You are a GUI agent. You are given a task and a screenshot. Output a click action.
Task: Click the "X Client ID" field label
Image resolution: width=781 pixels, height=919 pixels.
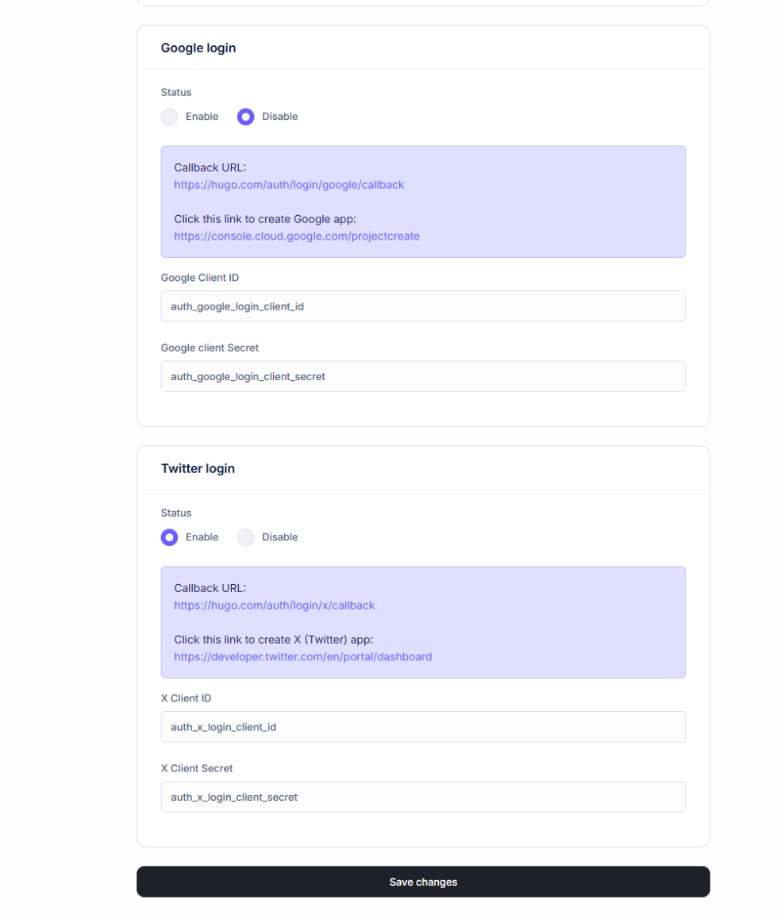point(186,698)
